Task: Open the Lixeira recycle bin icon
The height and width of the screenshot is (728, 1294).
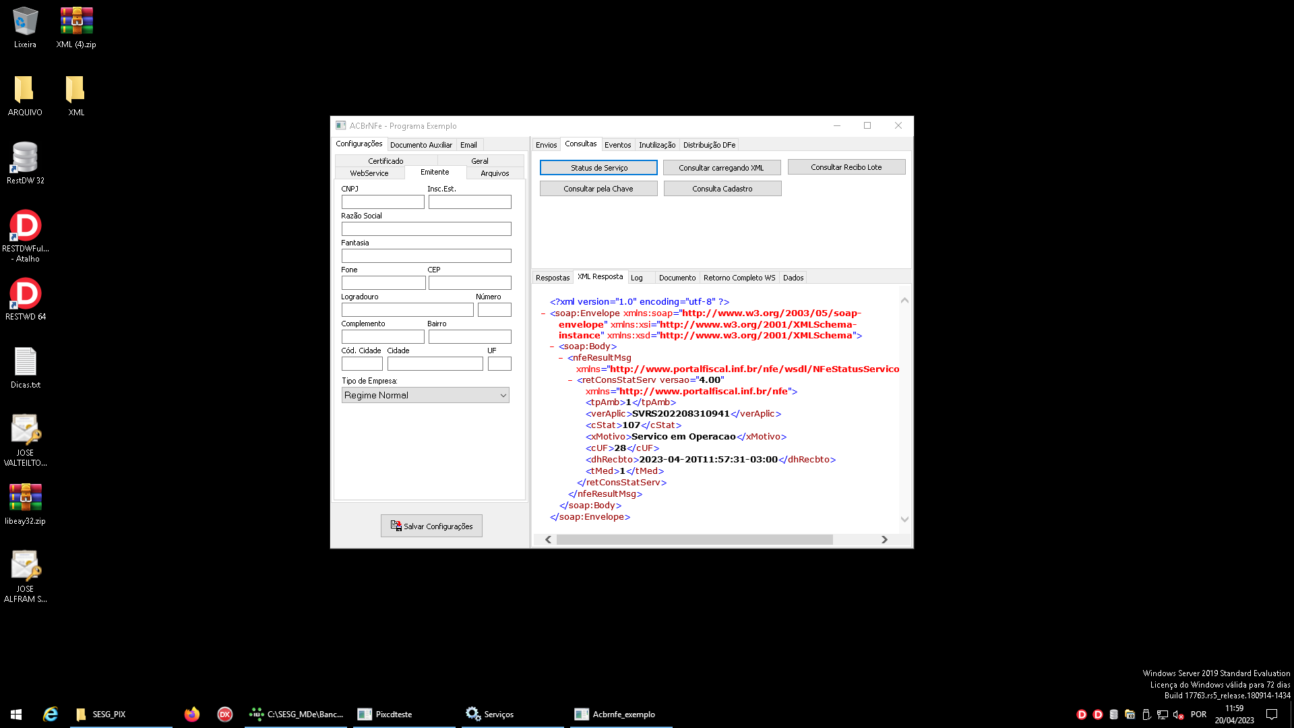Action: 25,28
